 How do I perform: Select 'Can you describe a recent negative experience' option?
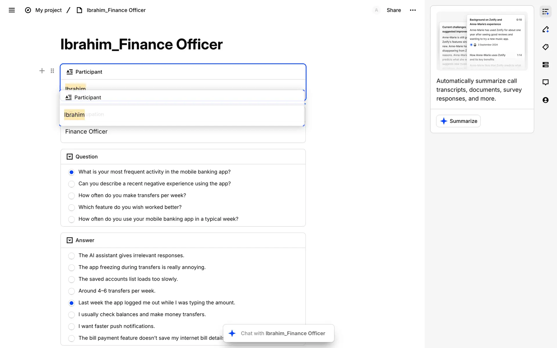pos(71,184)
